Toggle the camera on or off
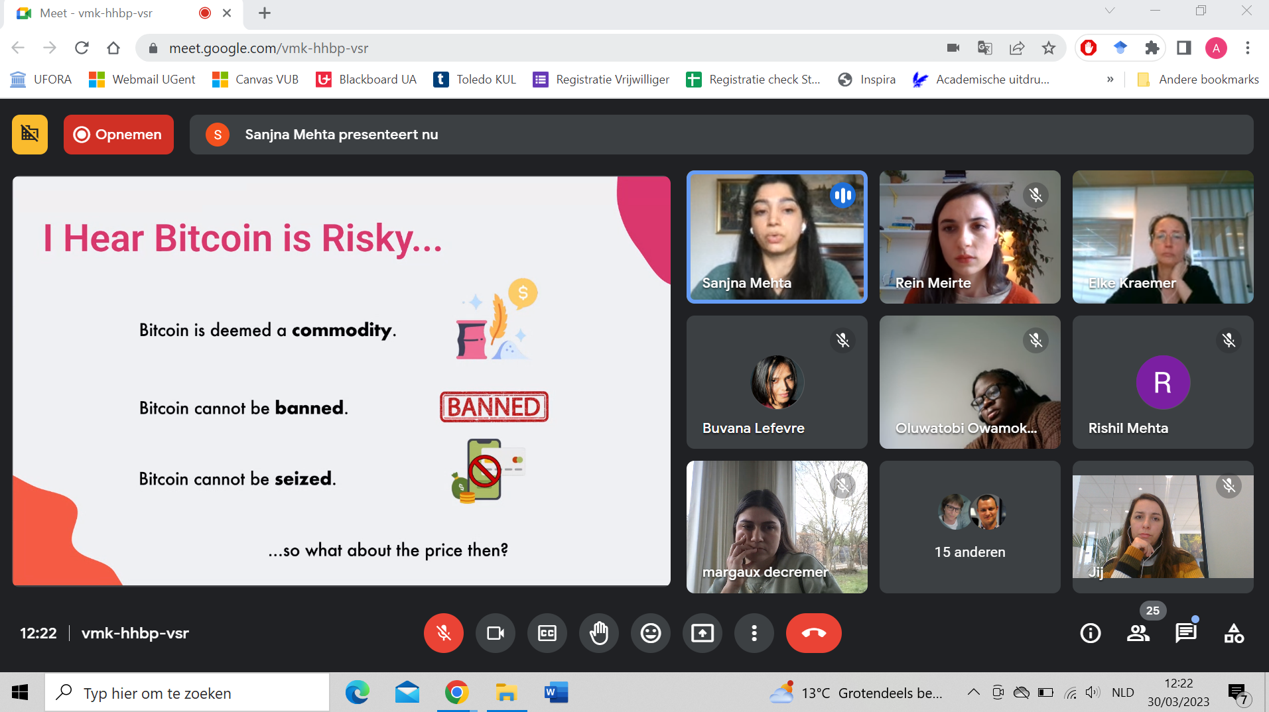 pos(495,633)
